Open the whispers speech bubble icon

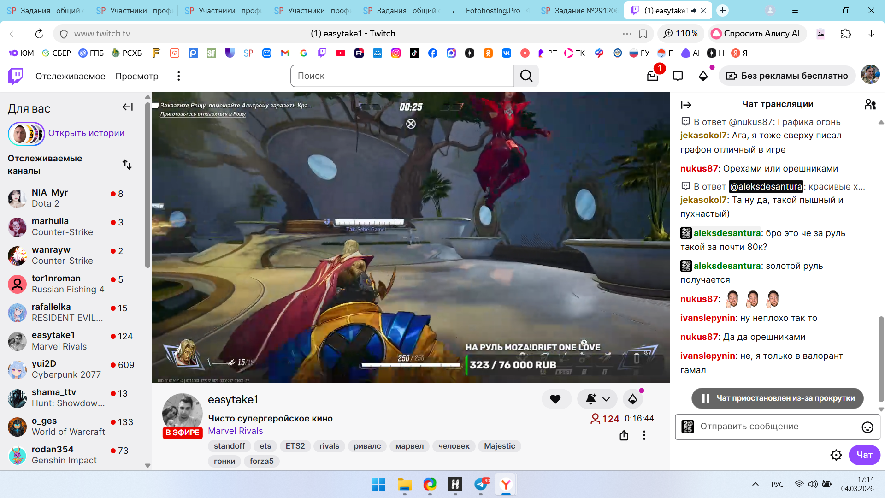click(x=678, y=76)
